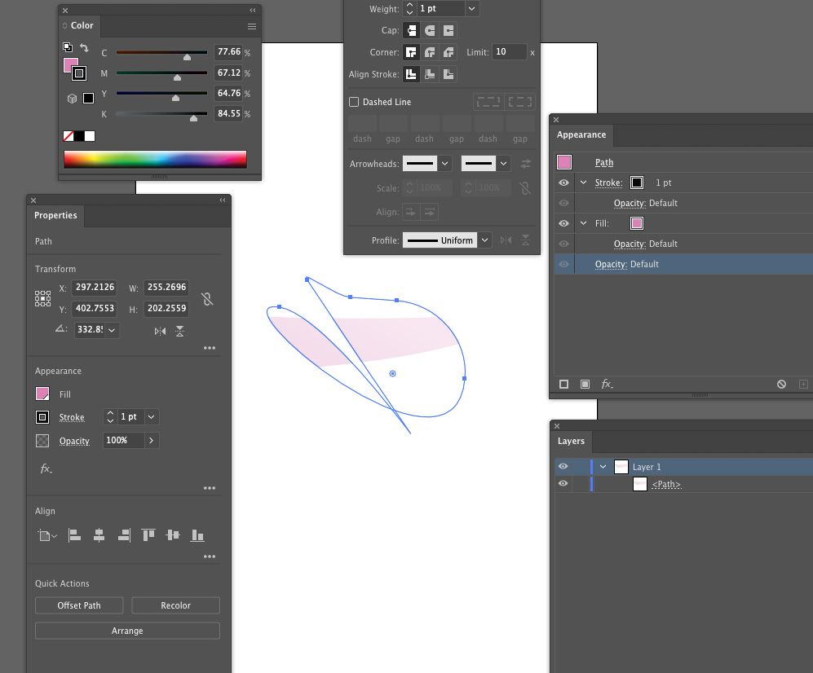The image size is (813, 673).
Task: Swap fill and stroke in Color panel
Action: 84,48
